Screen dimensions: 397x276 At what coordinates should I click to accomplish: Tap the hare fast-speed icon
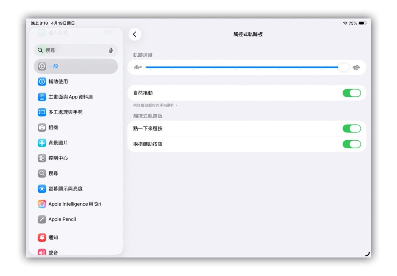356,67
